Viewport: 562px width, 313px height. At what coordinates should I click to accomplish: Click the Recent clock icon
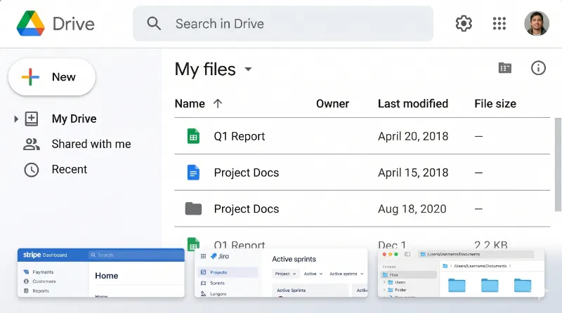click(x=32, y=170)
